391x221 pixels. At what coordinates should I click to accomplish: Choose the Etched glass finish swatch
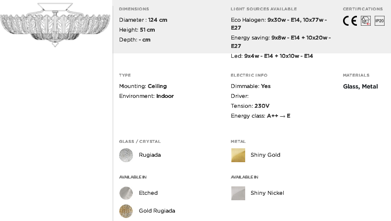(126, 193)
